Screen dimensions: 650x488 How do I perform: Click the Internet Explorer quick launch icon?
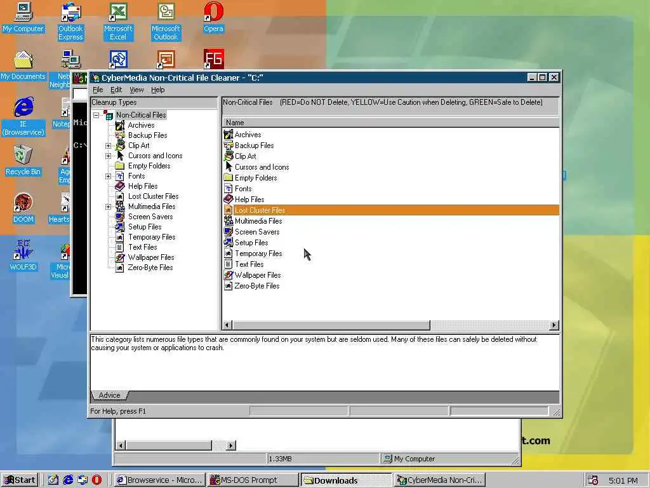click(68, 480)
